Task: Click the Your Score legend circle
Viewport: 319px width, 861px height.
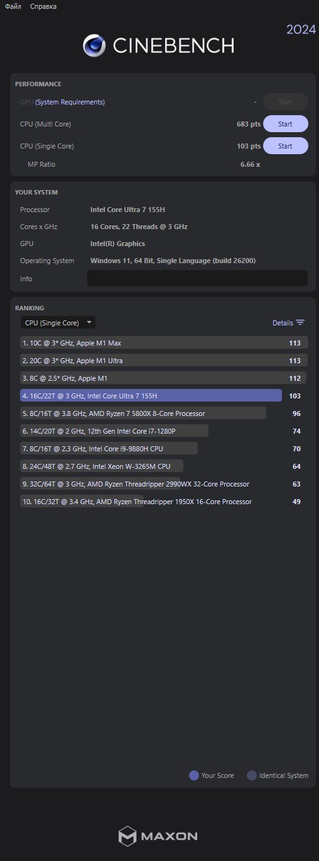Action: point(194,775)
